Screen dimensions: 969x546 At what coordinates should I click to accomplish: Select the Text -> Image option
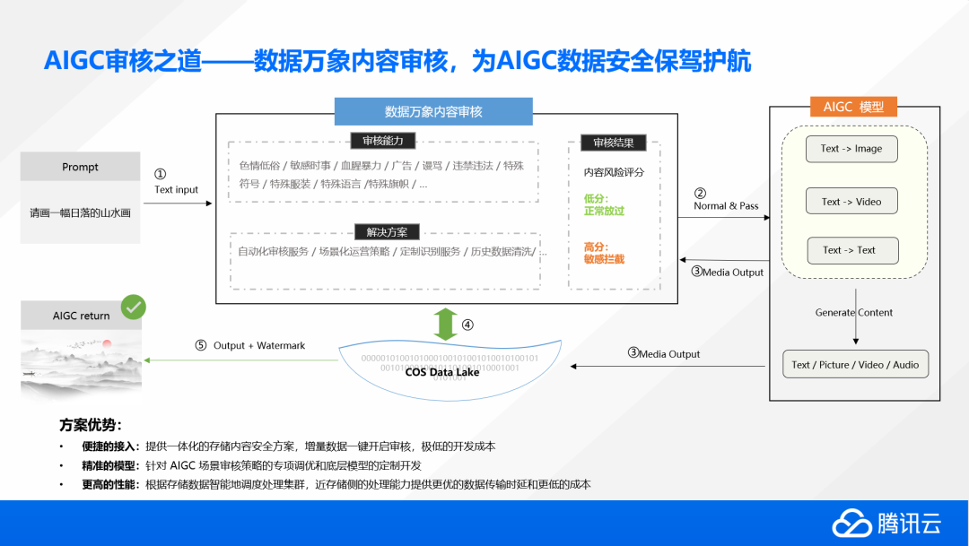click(851, 149)
